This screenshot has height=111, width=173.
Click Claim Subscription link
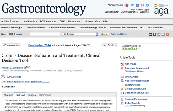[129, 12]
